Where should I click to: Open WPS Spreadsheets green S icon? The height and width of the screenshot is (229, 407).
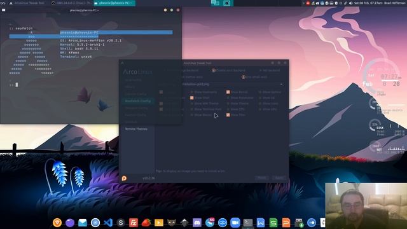(273, 223)
